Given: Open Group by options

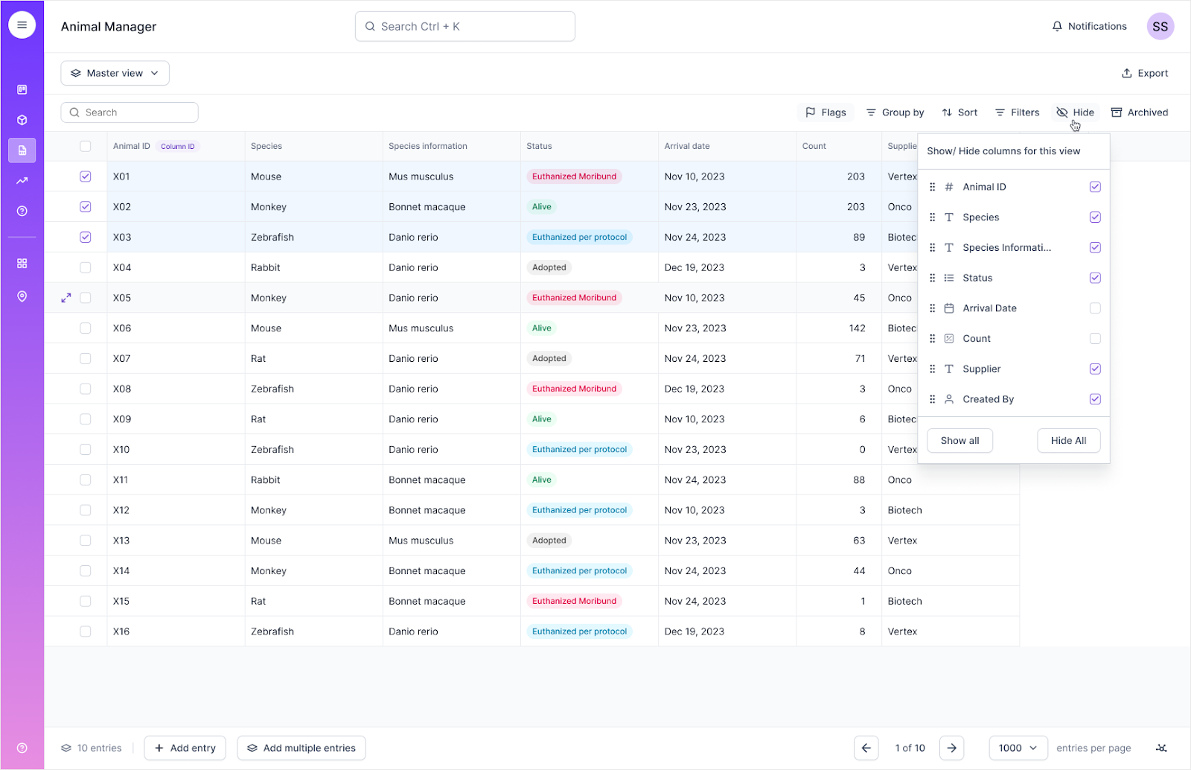Looking at the screenshot, I should click(895, 112).
